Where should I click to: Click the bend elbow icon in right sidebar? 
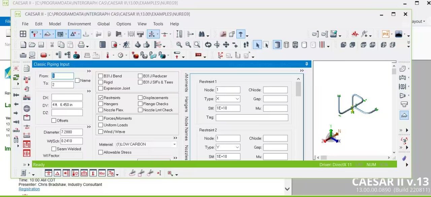[x=403, y=69]
